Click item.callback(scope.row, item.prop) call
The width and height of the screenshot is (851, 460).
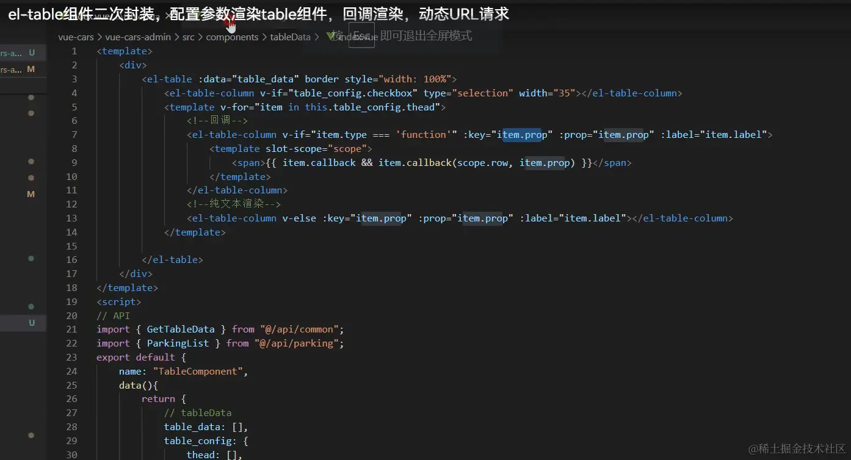(477, 163)
